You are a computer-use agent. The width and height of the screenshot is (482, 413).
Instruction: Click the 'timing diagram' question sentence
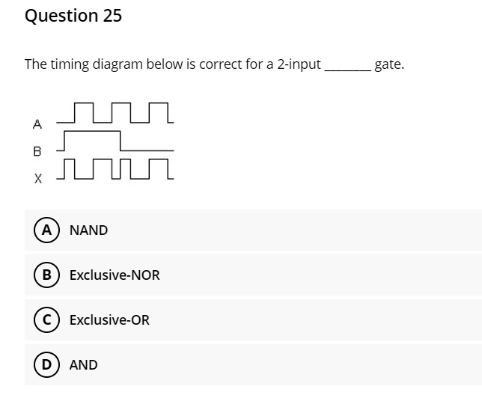tap(214, 64)
